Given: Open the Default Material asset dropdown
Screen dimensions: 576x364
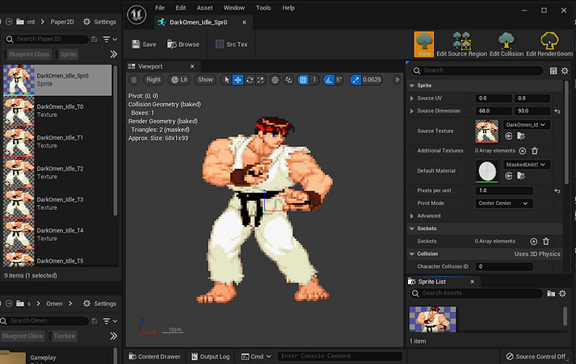Looking at the screenshot, I should click(526, 165).
